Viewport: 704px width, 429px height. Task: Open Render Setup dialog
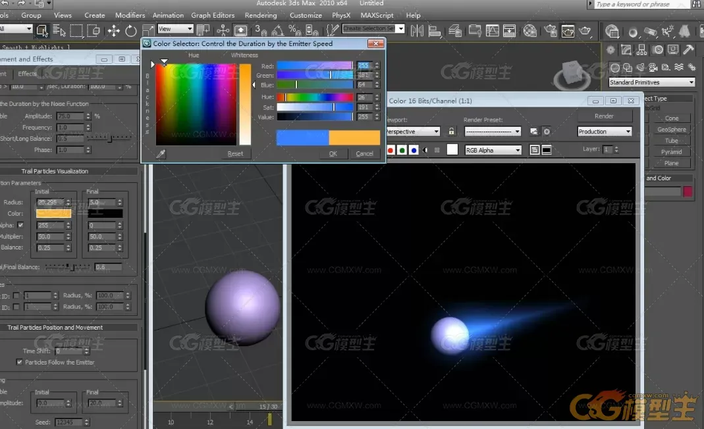pyautogui.click(x=551, y=30)
